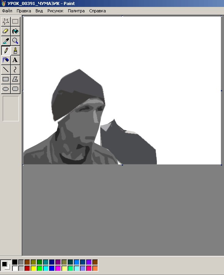This screenshot has height=275, width=224.
Task: Open the Файл menu
Action: click(7, 11)
